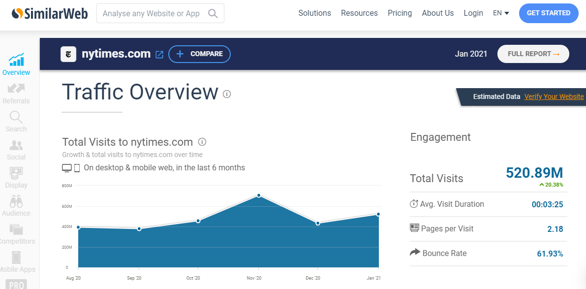
Task: Click the Bounce Rate arrow icon
Action: click(415, 253)
